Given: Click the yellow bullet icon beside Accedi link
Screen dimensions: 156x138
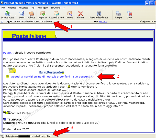Looking at the screenshot, I should tap(7, 76).
